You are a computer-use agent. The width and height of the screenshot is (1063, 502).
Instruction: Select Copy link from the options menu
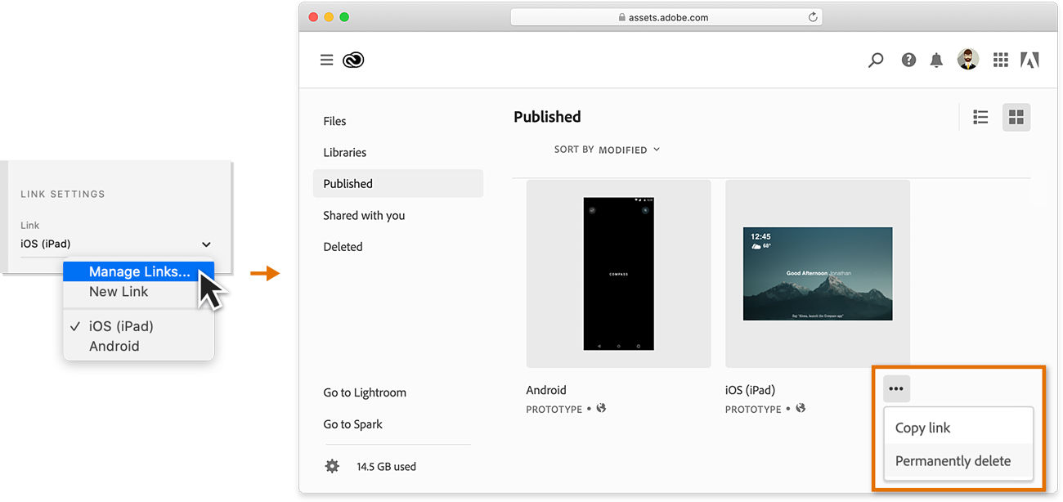[922, 427]
